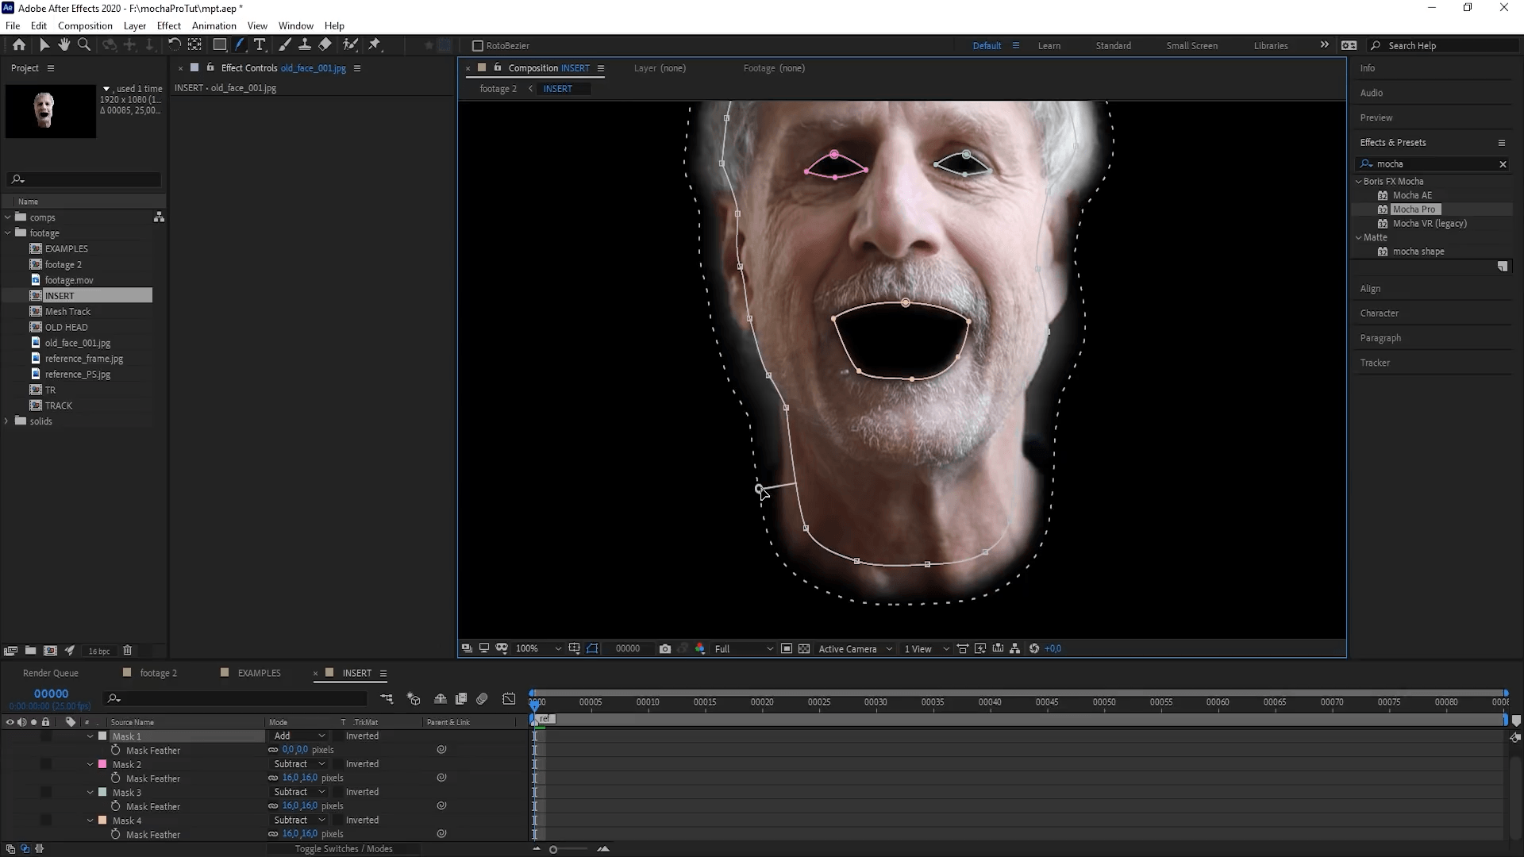The image size is (1524, 857).
Task: Delete selected project item with trash icon
Action: 127,651
